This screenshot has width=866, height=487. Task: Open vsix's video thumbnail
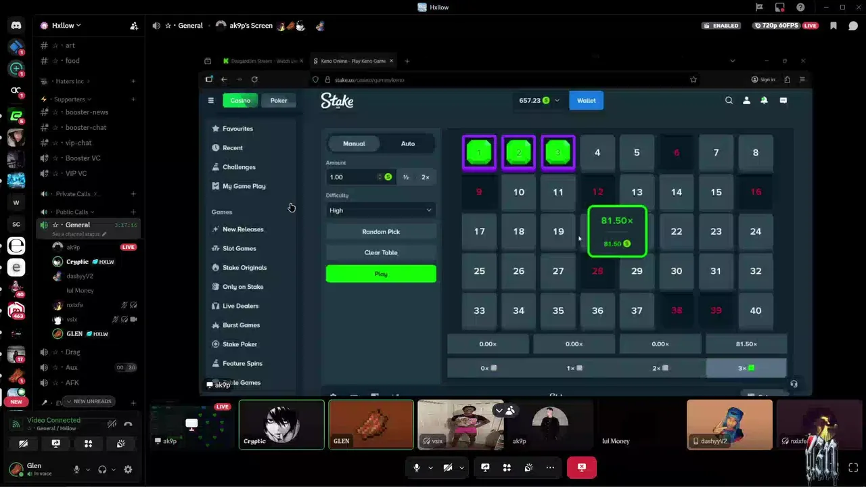point(461,425)
